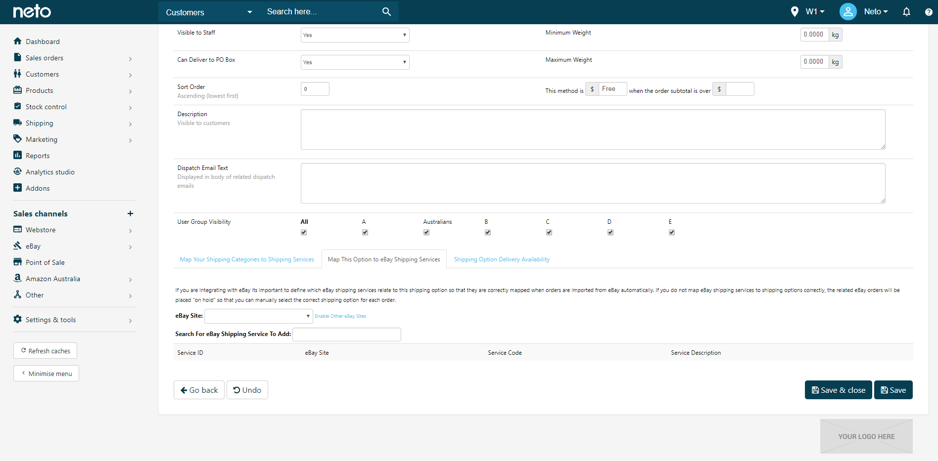Open the notifications bell

(906, 11)
